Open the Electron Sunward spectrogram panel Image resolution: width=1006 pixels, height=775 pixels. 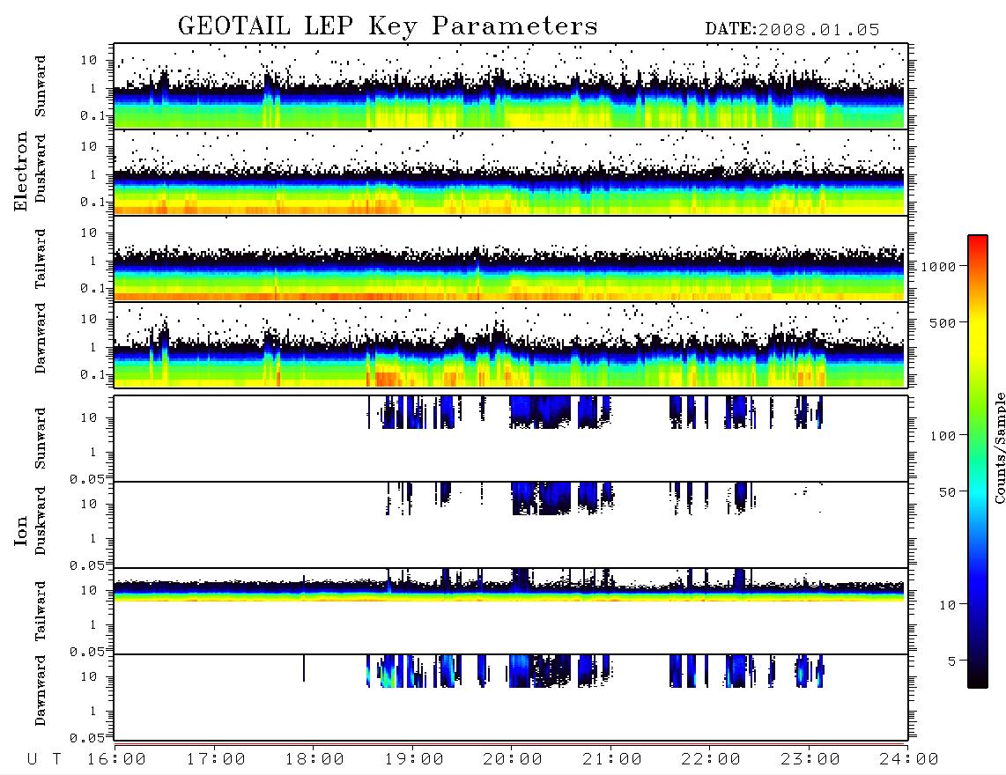coord(511,86)
